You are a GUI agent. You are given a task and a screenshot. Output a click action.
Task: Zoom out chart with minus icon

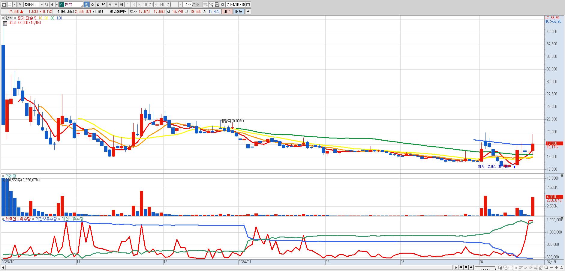tap(551, 268)
